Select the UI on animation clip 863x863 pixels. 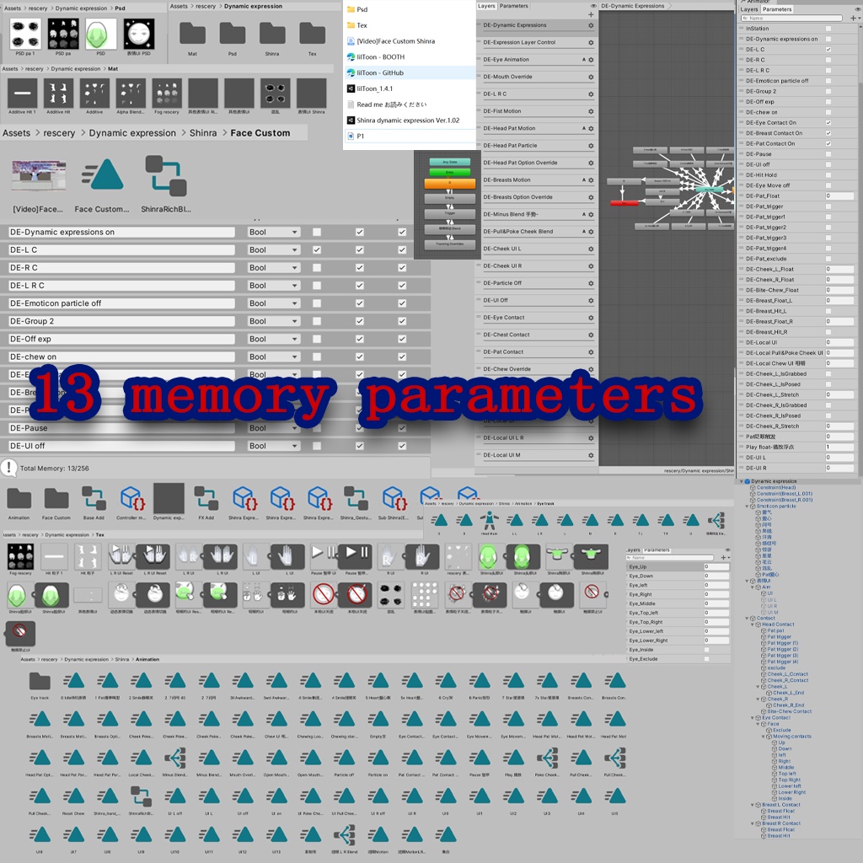(x=276, y=796)
